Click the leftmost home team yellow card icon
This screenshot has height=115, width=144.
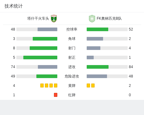point(42,86)
